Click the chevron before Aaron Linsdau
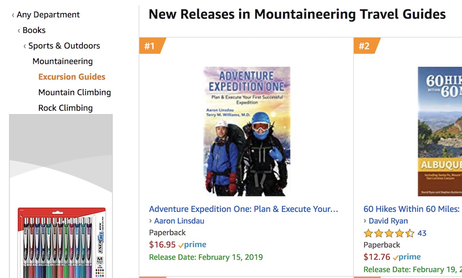The height and width of the screenshot is (278, 462). click(x=151, y=221)
